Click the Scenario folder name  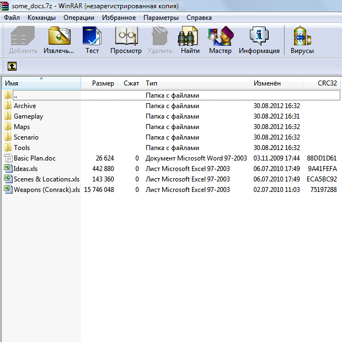[26, 137]
